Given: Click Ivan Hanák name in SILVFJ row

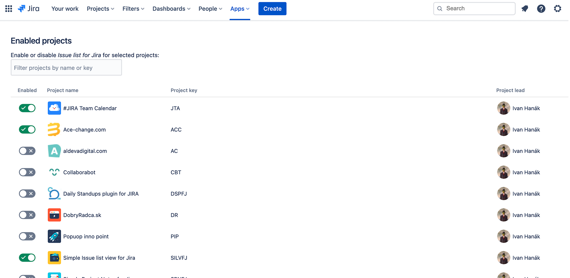Looking at the screenshot, I should [526, 258].
